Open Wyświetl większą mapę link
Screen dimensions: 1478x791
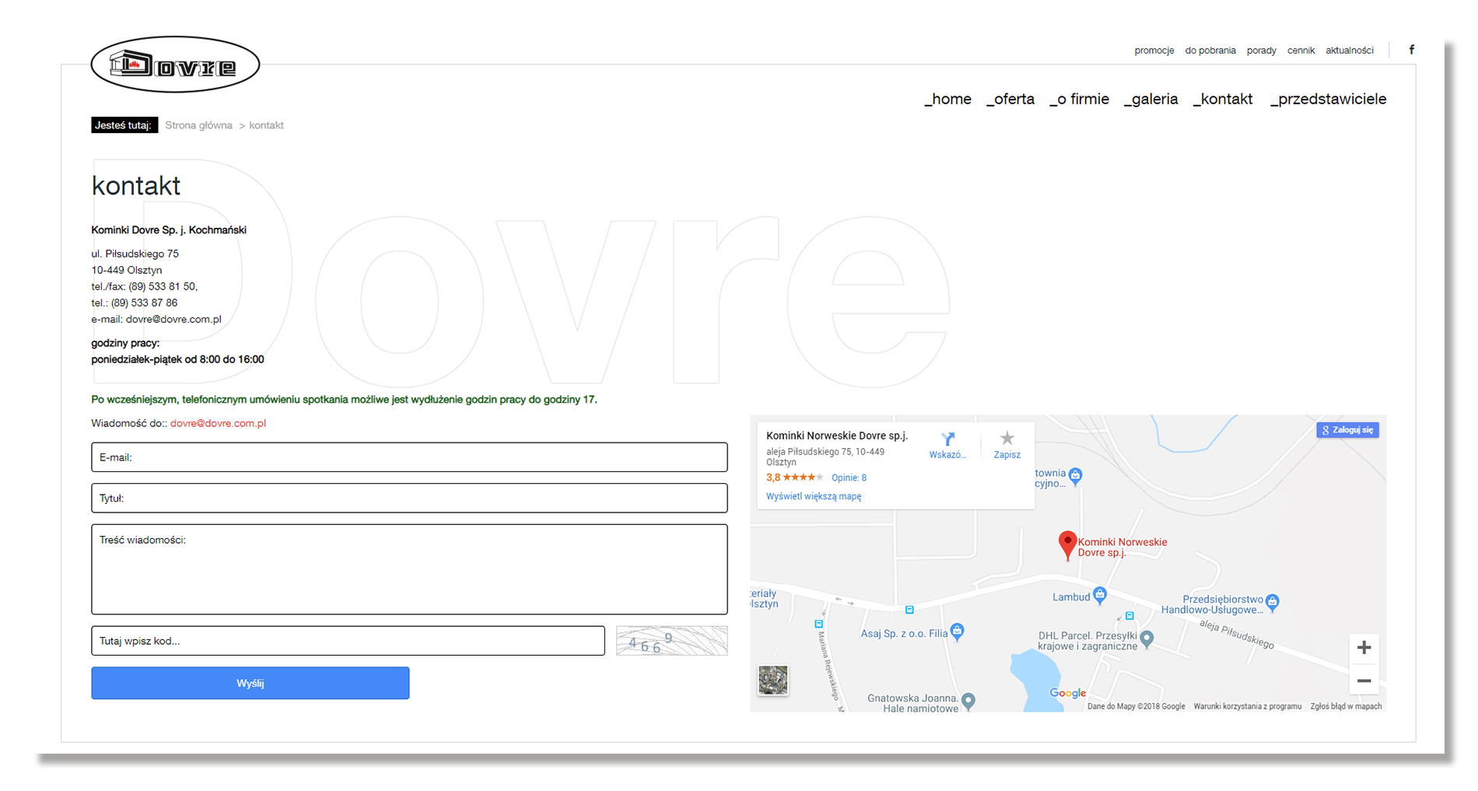tap(814, 496)
